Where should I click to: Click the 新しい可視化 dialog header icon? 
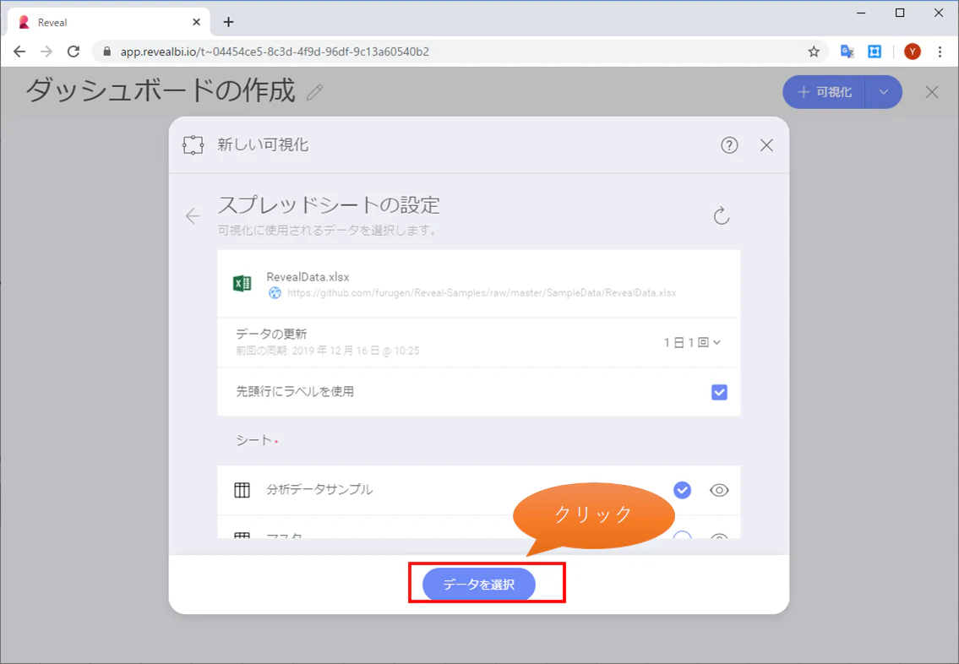193,145
